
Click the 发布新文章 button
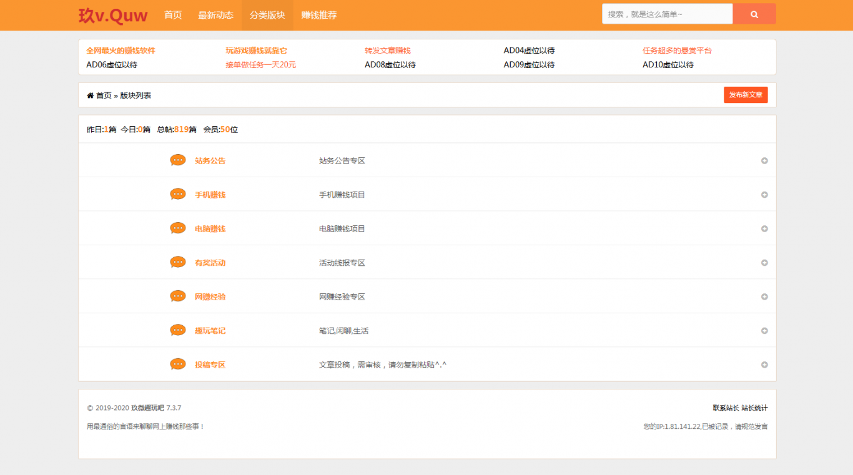pos(746,95)
